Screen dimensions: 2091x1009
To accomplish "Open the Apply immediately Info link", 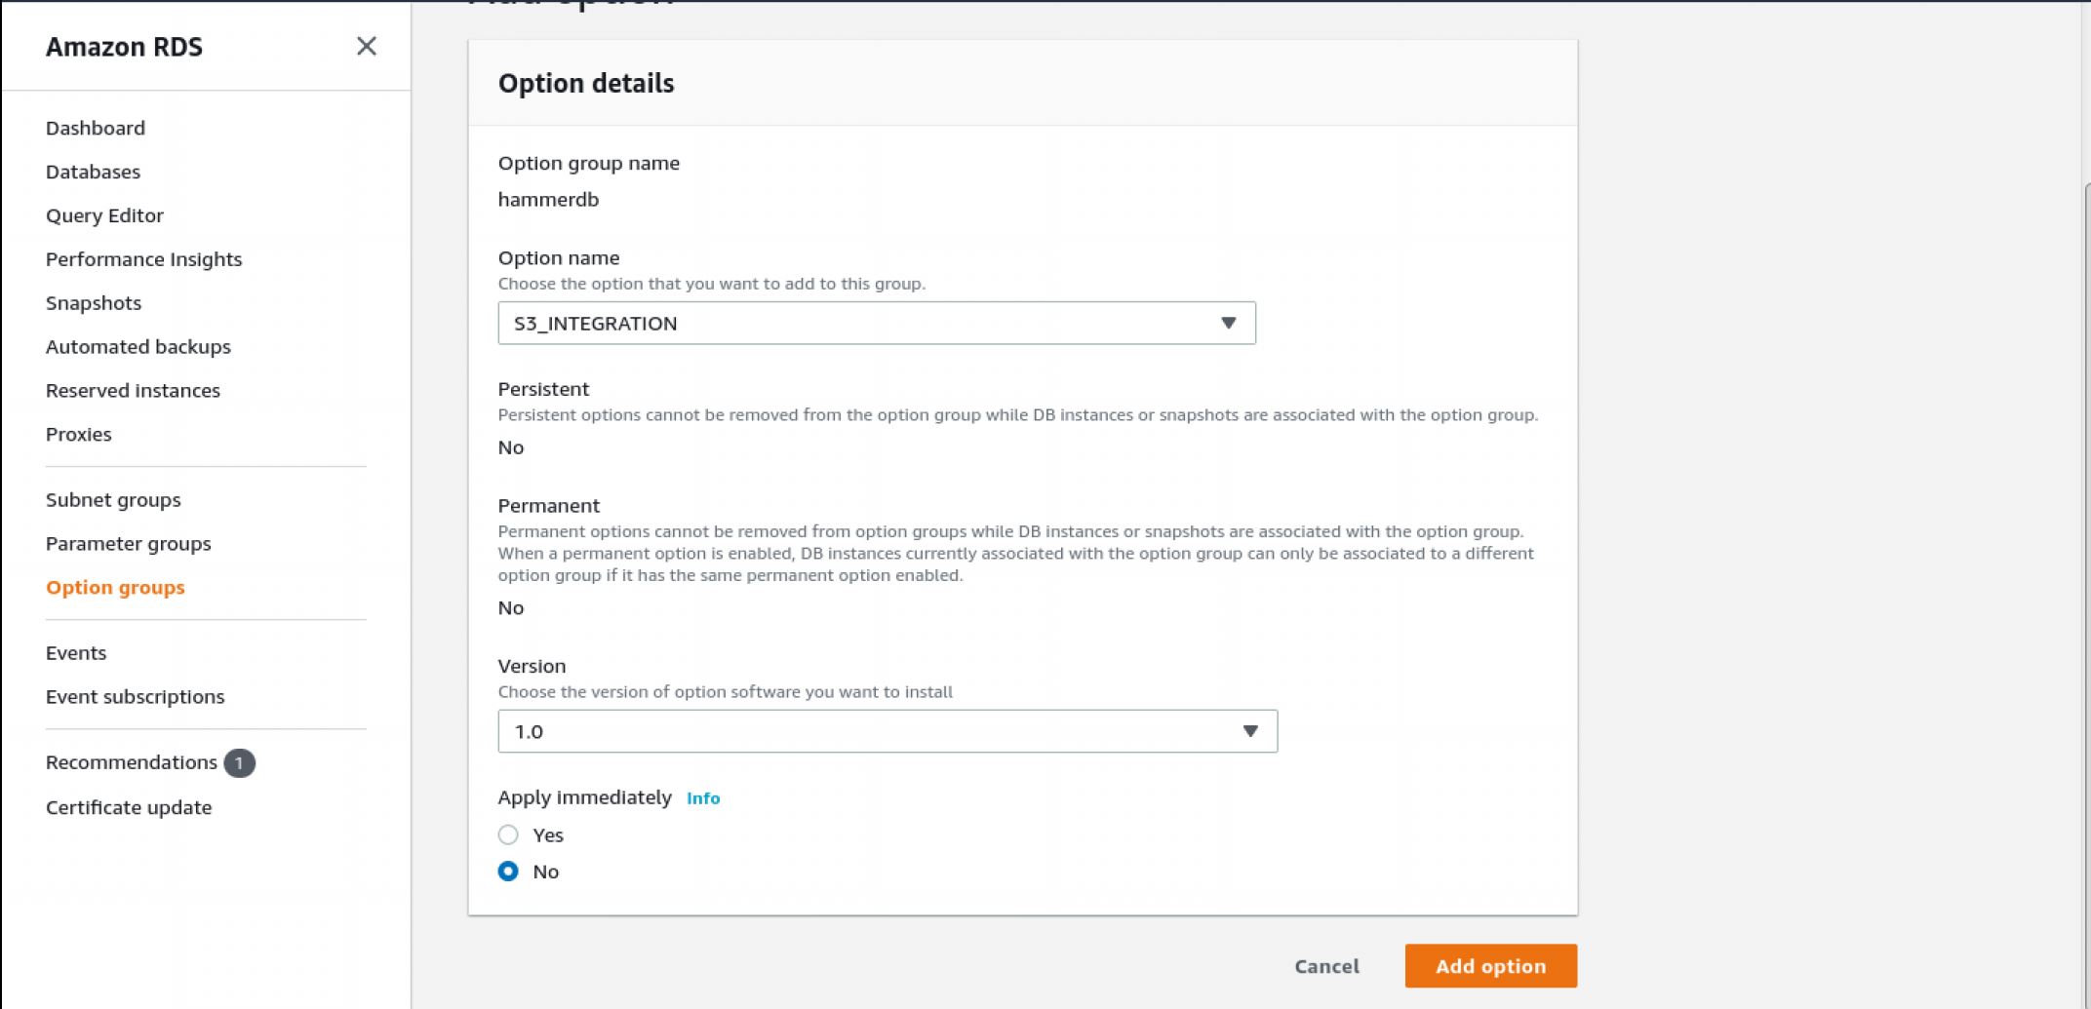I will pos(702,798).
